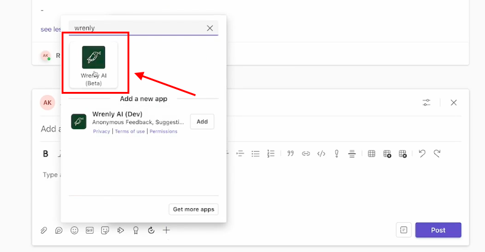The height and width of the screenshot is (252, 485).
Task: Format text as a quote
Action: [290, 153]
